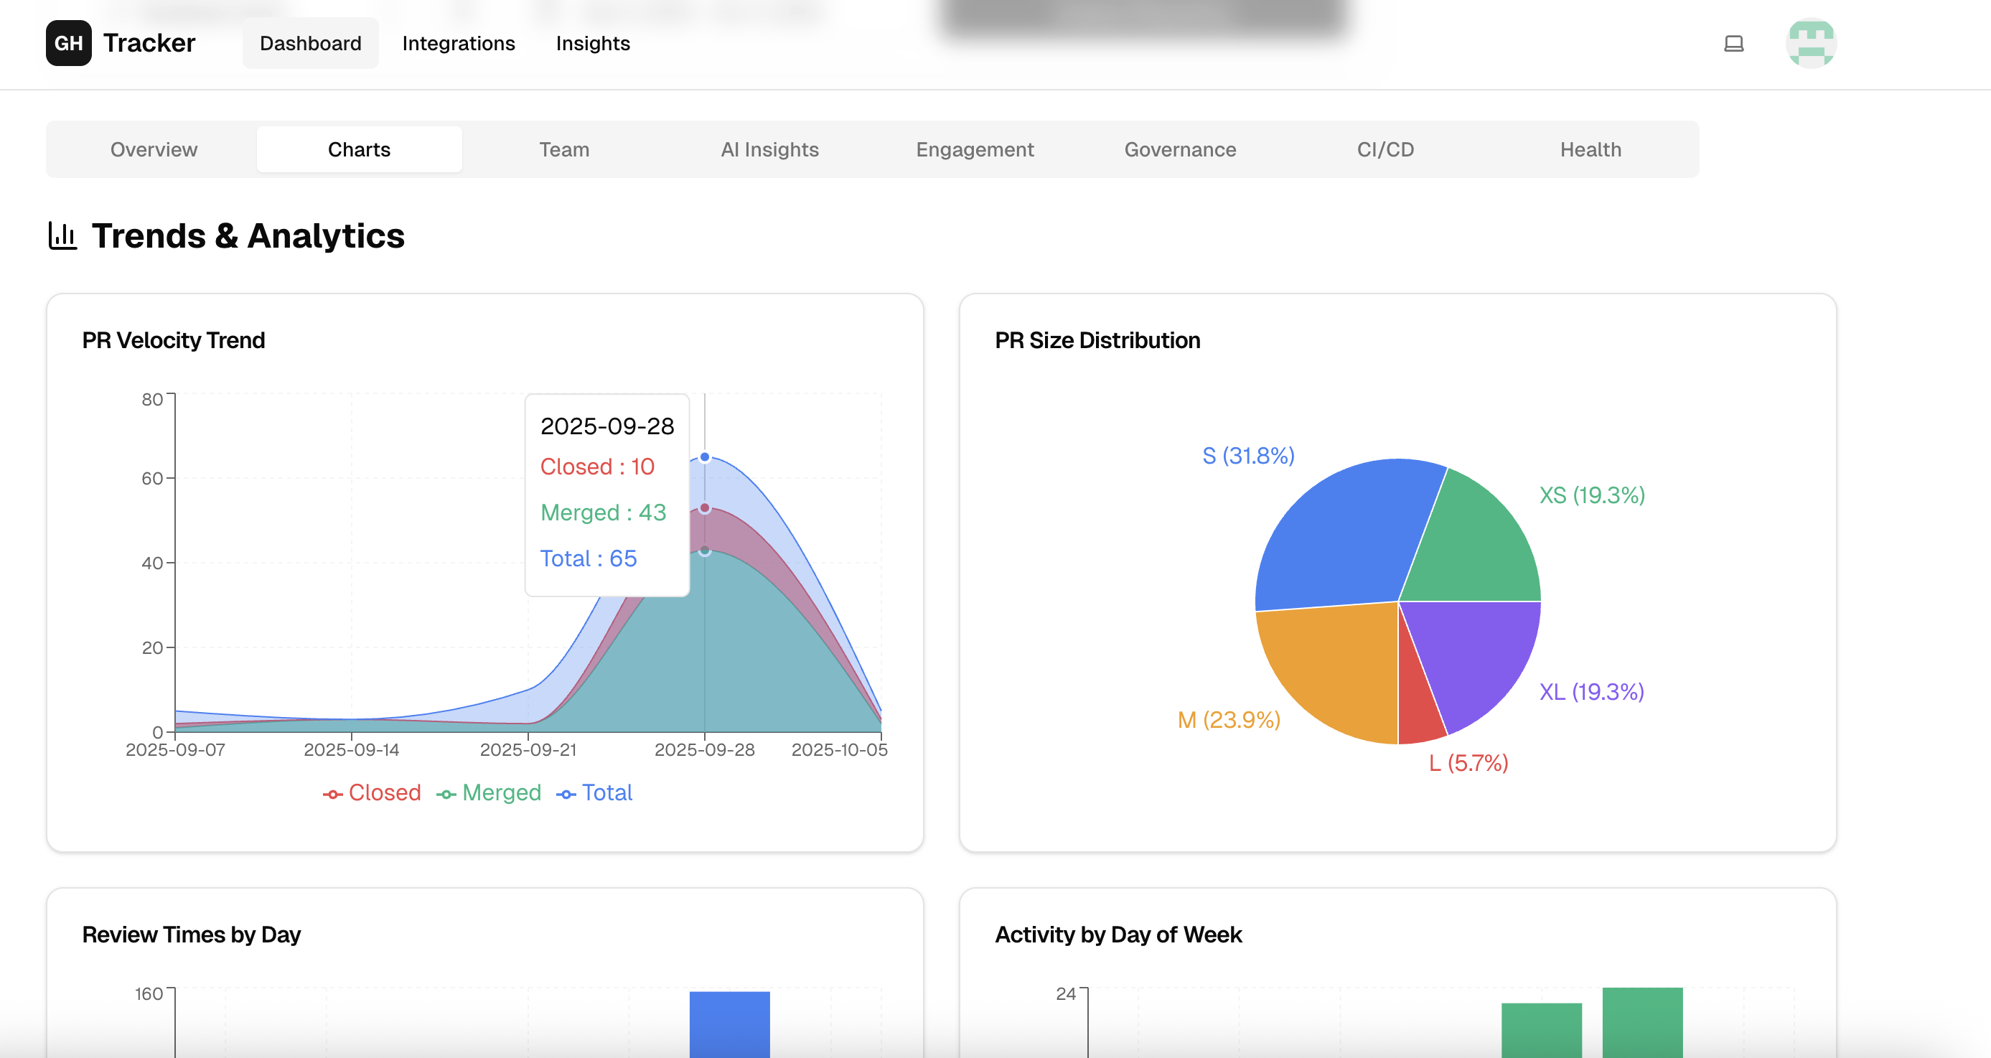Click the GH Tracker logo icon

[x=69, y=43]
